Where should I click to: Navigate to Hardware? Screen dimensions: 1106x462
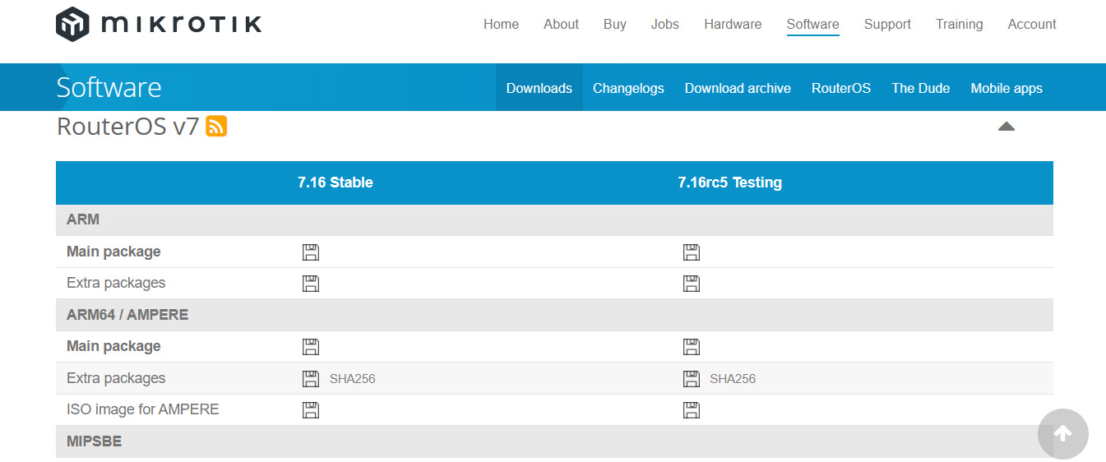pyautogui.click(x=733, y=24)
